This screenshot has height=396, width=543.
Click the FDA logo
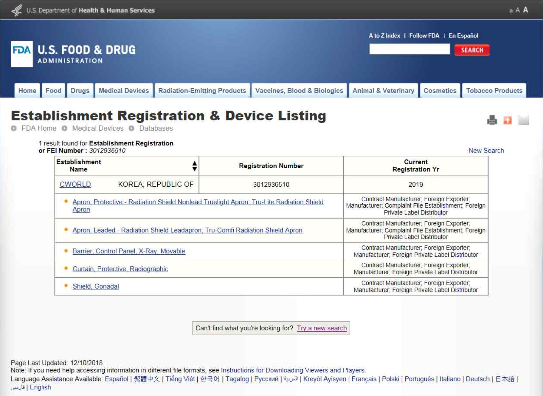(x=22, y=54)
